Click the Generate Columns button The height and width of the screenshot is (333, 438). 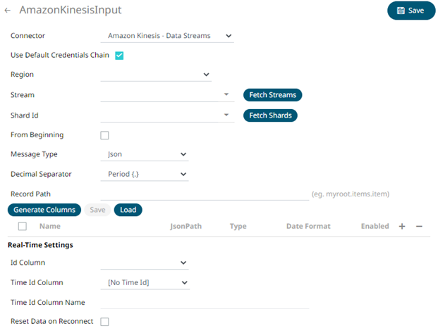[x=44, y=210]
